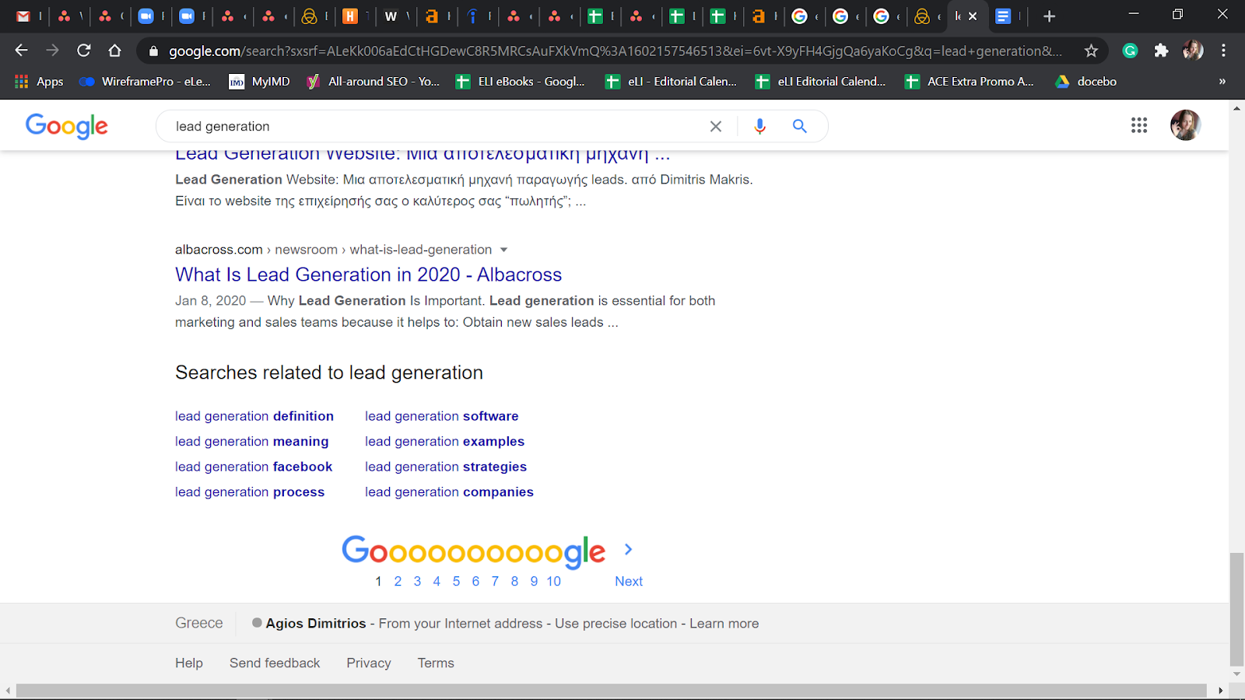
Task: Click the albacross.com breadcrumb text
Action: pyautogui.click(x=219, y=250)
